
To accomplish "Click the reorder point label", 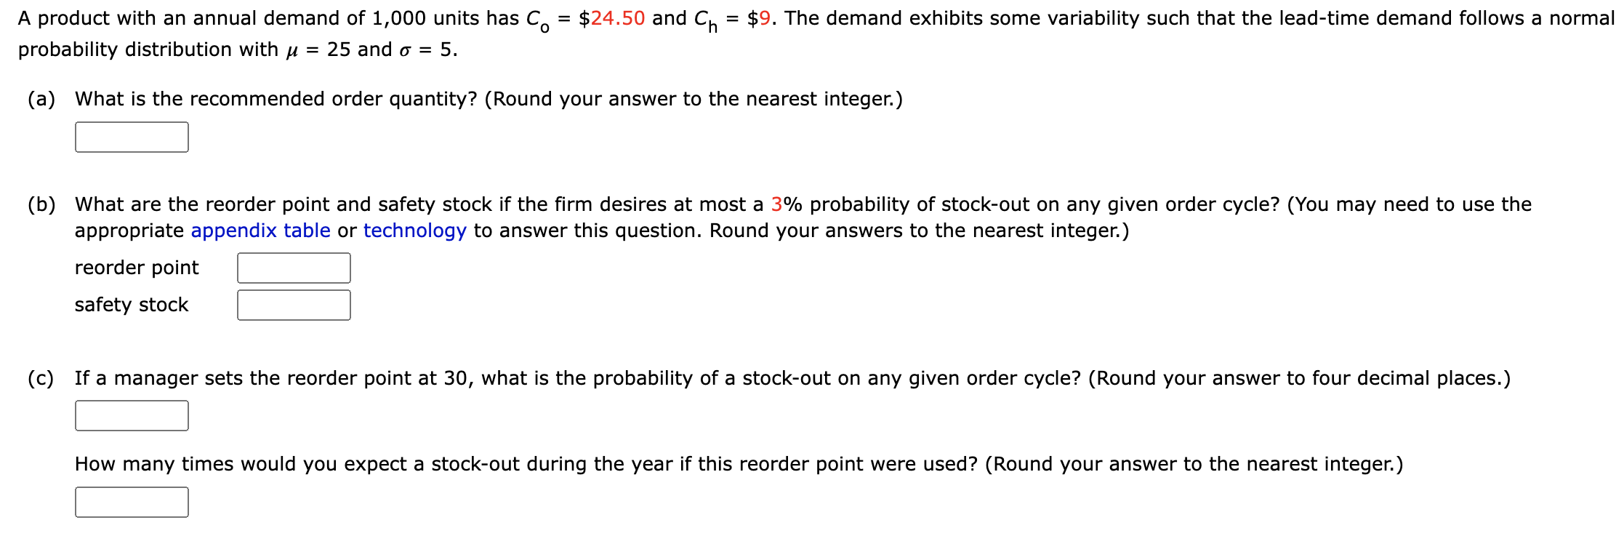I will click(x=135, y=268).
